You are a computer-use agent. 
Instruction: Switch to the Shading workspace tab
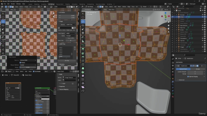click(x=68, y=4)
